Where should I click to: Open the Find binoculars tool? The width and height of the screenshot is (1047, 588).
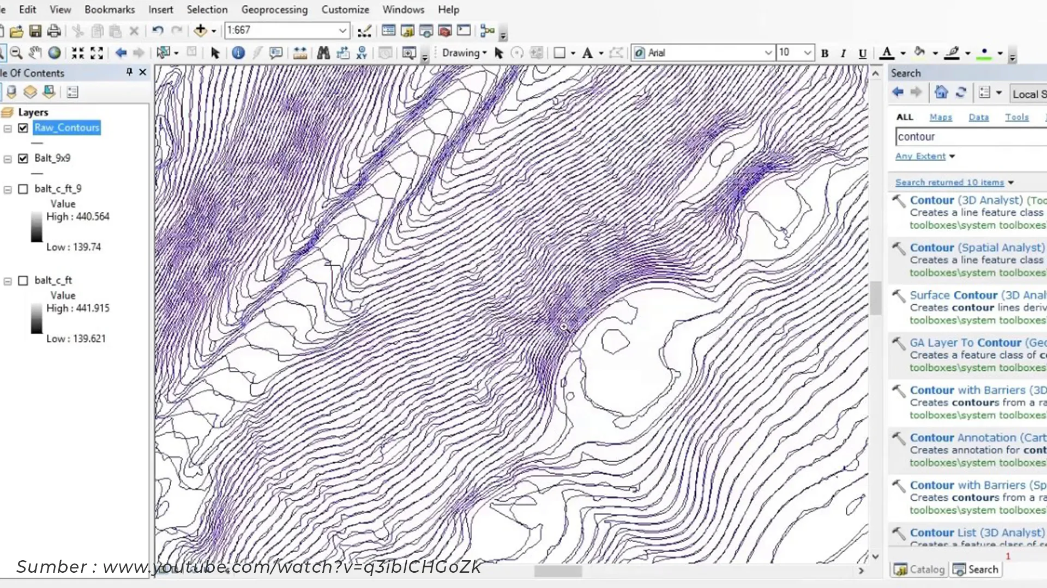(x=323, y=53)
